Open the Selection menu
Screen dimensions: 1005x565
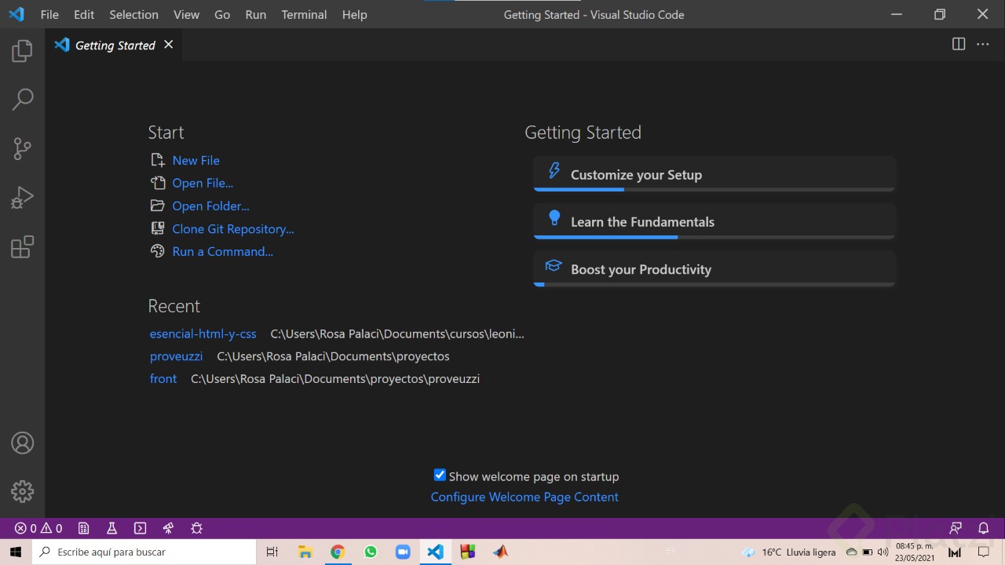pos(133,14)
